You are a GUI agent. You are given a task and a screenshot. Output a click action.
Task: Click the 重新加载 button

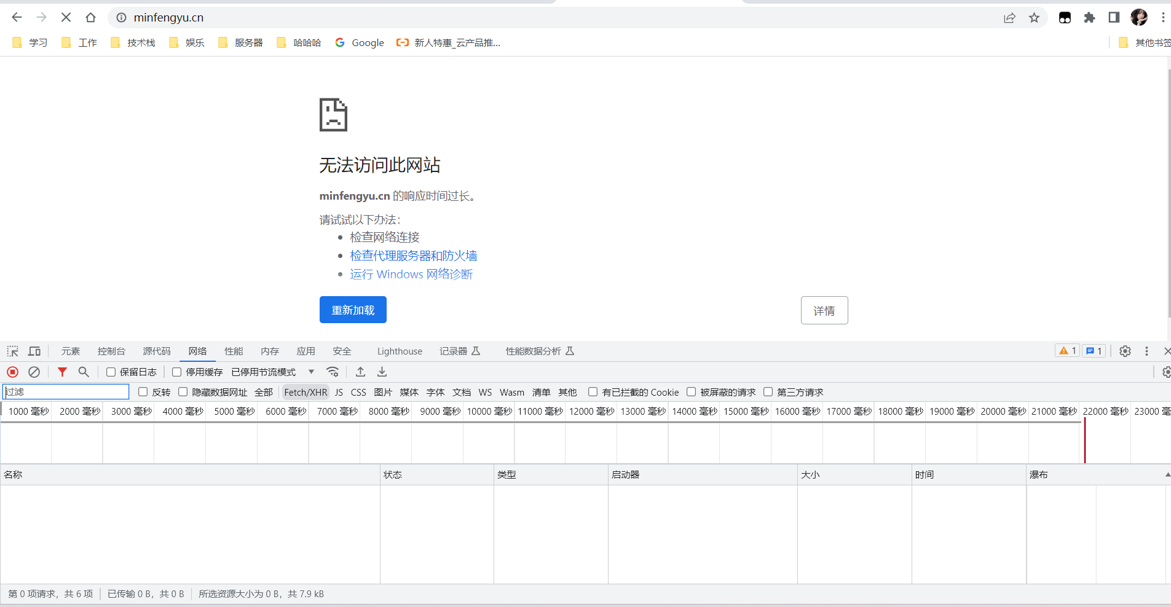coord(352,310)
